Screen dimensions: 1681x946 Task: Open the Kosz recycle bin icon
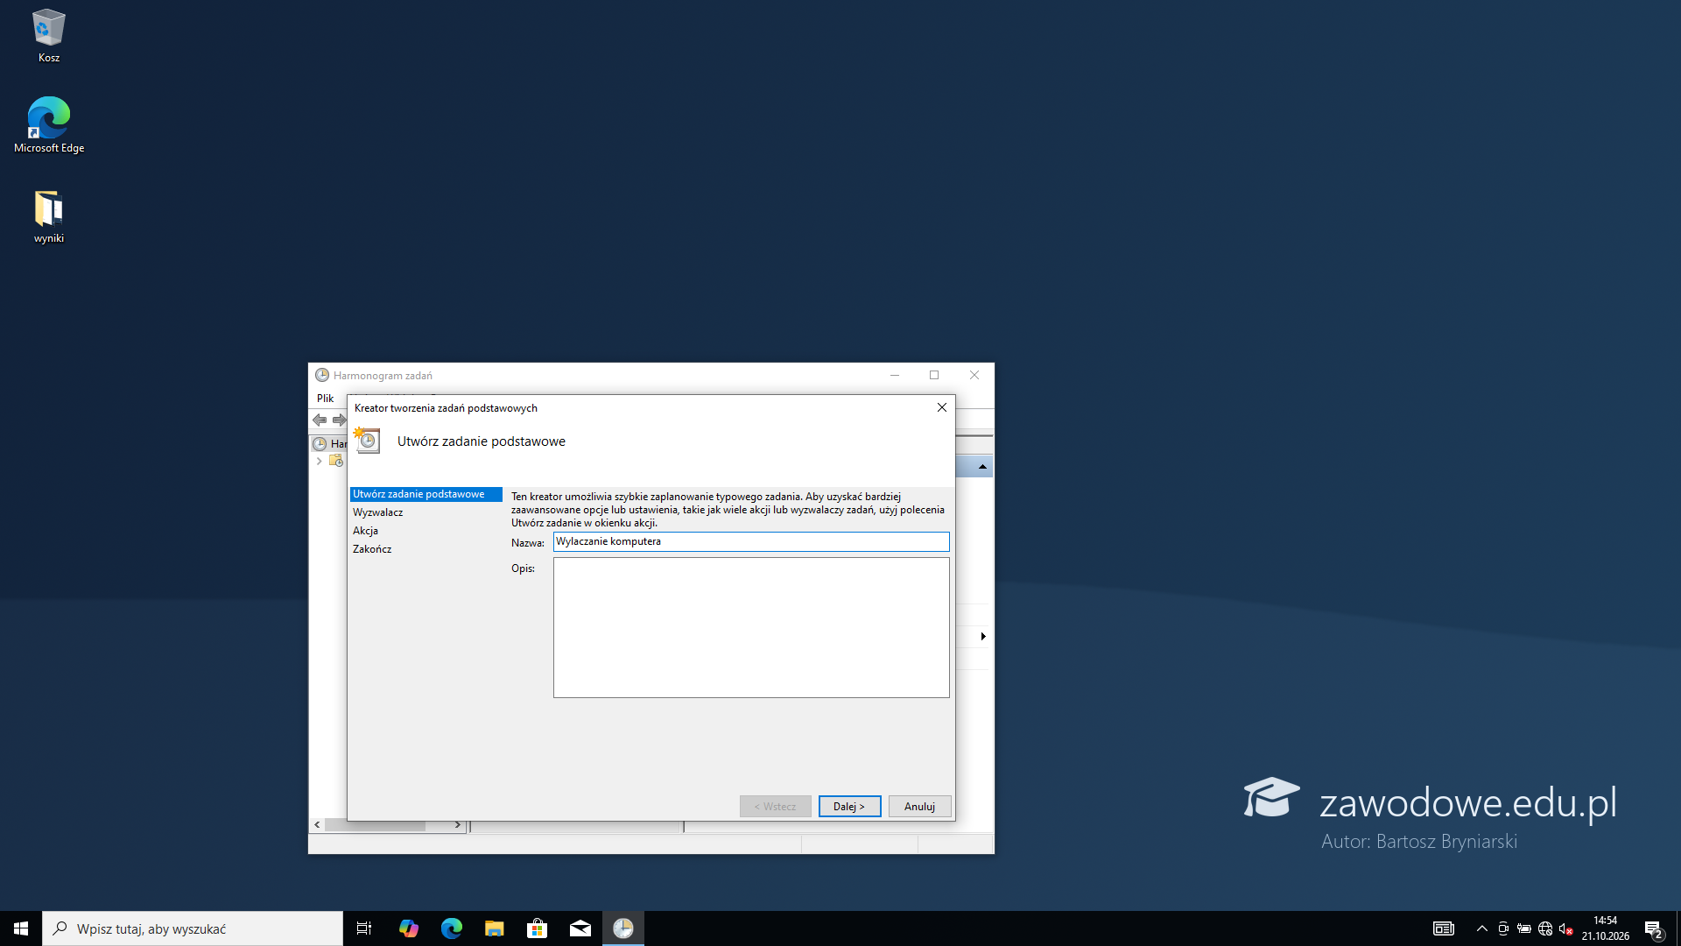point(49,36)
